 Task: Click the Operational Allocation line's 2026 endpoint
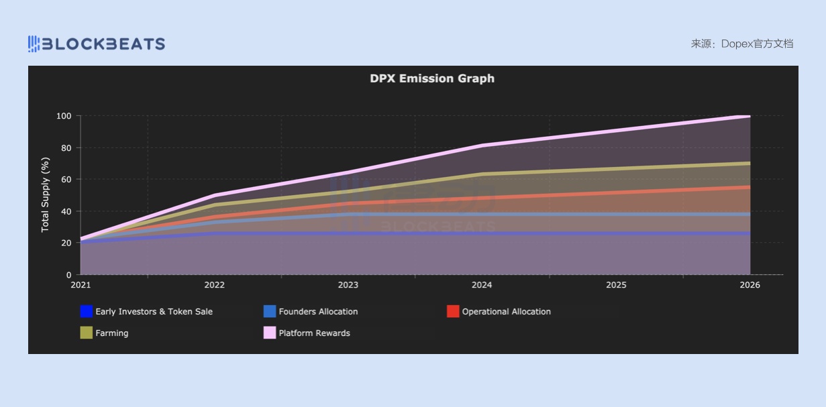(750, 187)
